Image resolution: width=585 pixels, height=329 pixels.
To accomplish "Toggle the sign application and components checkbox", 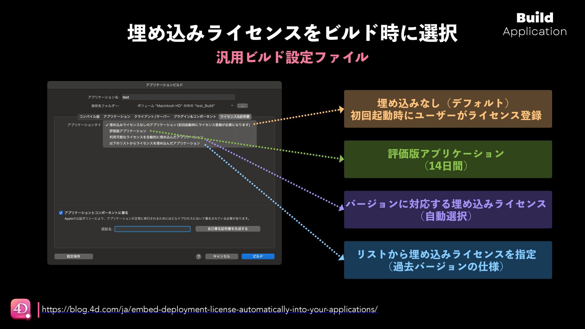I will click(61, 213).
